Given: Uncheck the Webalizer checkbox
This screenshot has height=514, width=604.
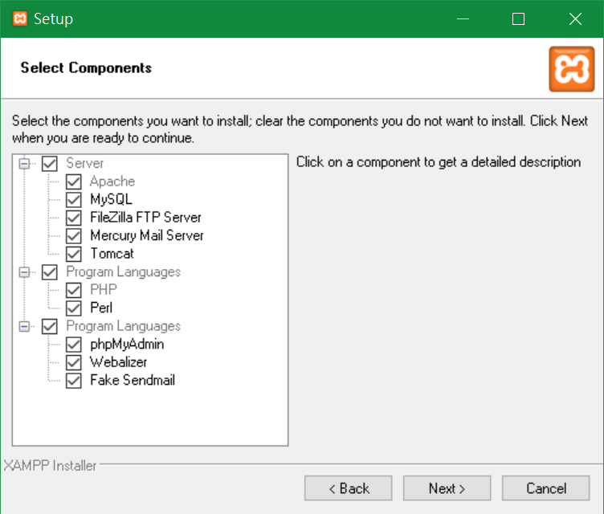Looking at the screenshot, I should (x=74, y=362).
